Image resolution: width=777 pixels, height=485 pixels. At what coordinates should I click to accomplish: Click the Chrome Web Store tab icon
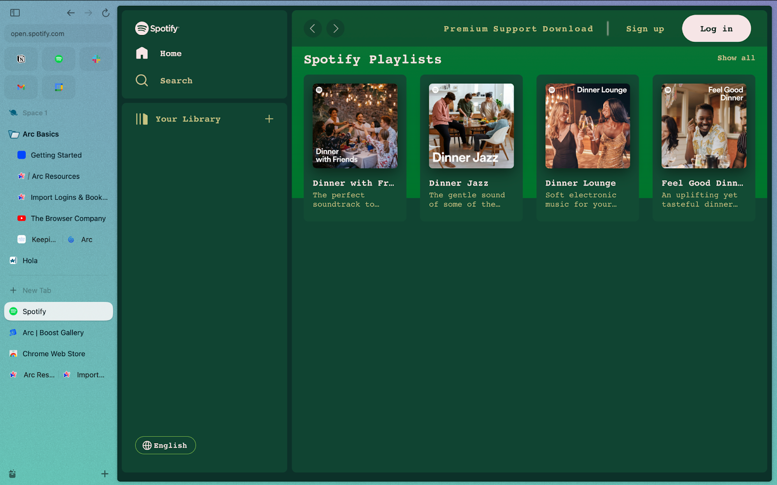click(14, 354)
